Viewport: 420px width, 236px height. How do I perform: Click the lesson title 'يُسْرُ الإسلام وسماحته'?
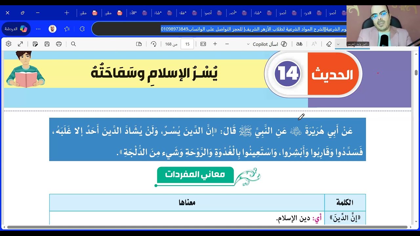pos(154,72)
